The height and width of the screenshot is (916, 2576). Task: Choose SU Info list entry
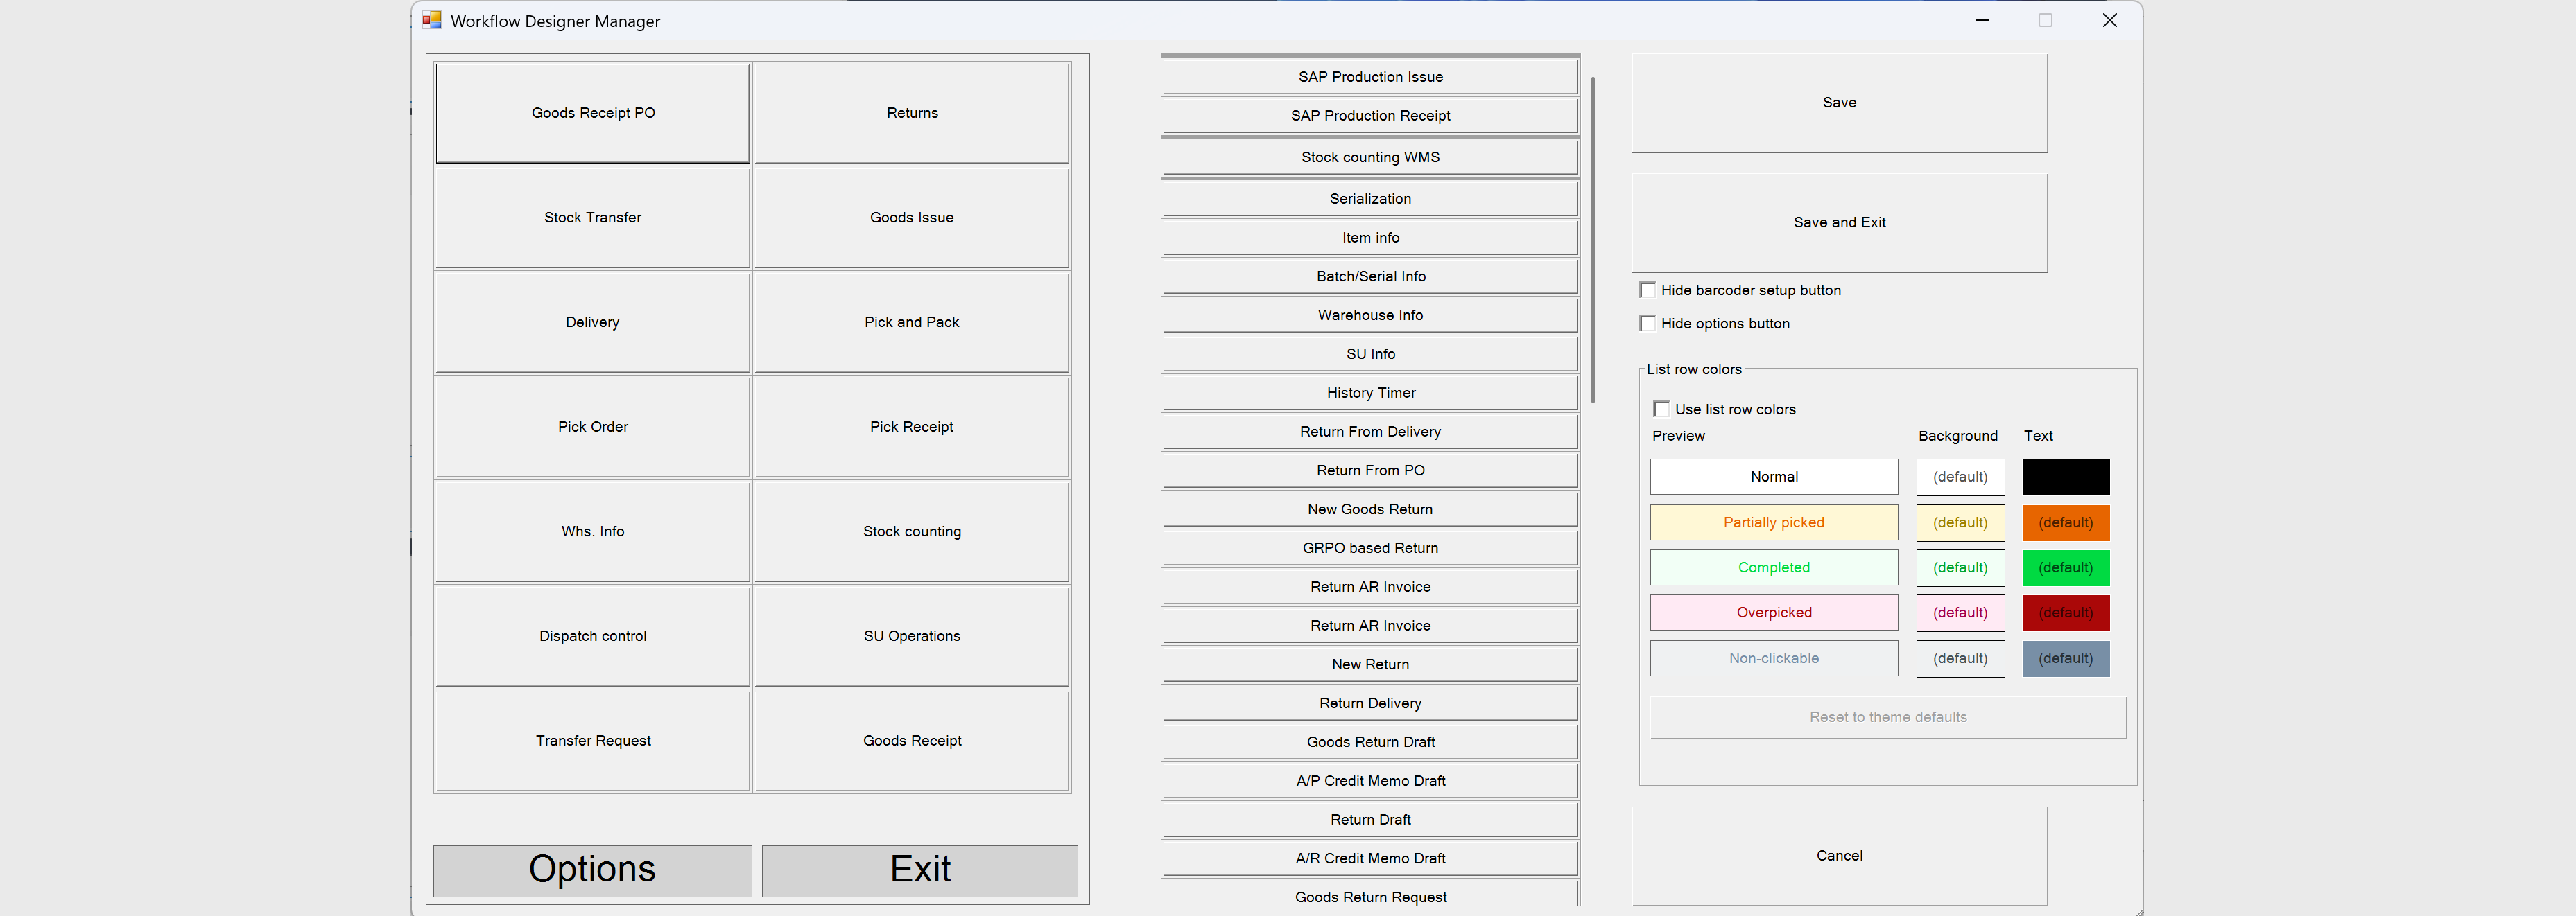1370,355
